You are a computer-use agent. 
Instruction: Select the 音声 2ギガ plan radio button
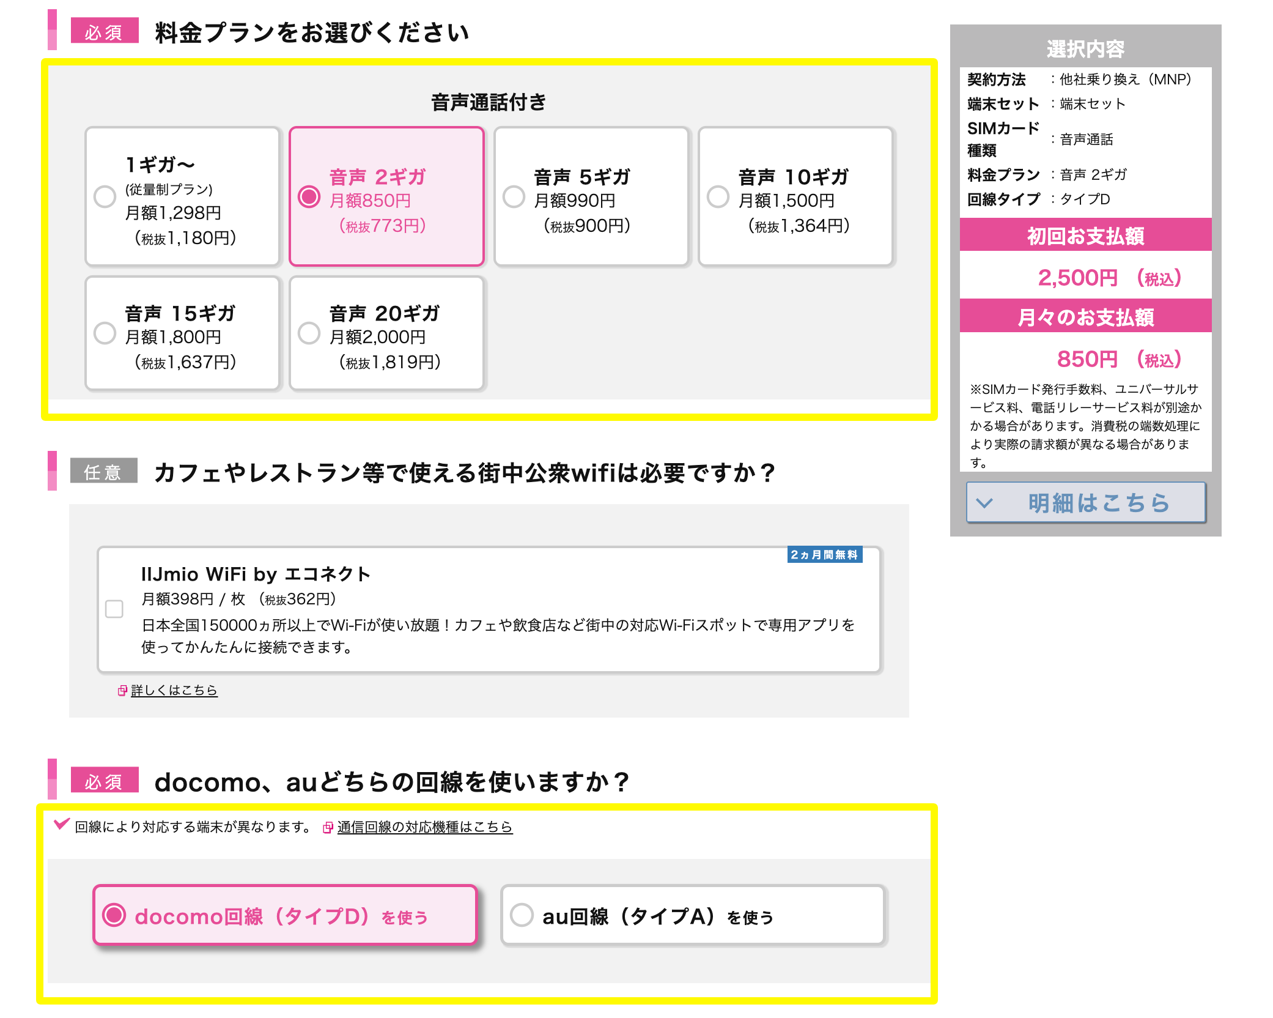tap(309, 196)
